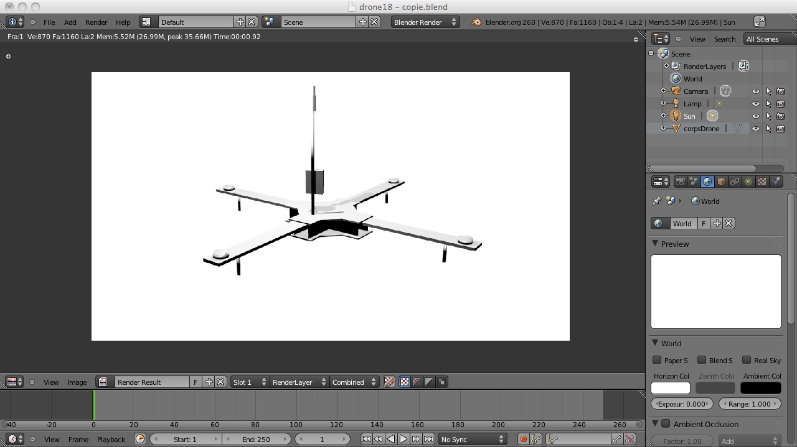Click the camera data icon beside Camera
797x447 pixels.
coord(725,91)
